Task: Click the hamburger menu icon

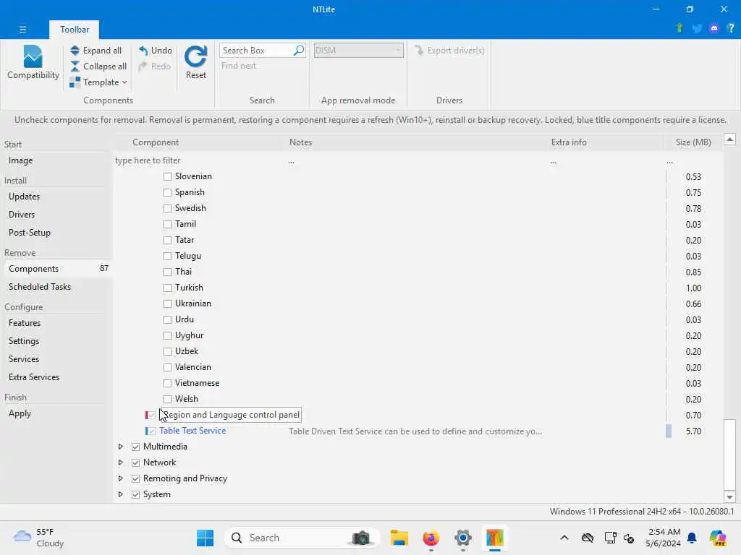Action: (x=22, y=29)
